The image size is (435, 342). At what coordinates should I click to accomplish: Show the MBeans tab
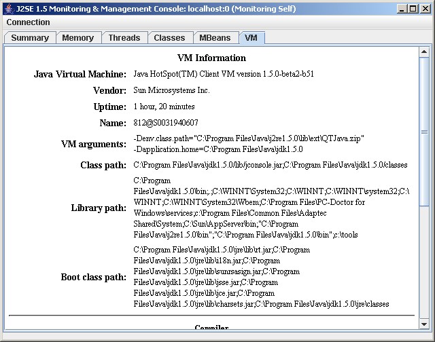[215, 38]
